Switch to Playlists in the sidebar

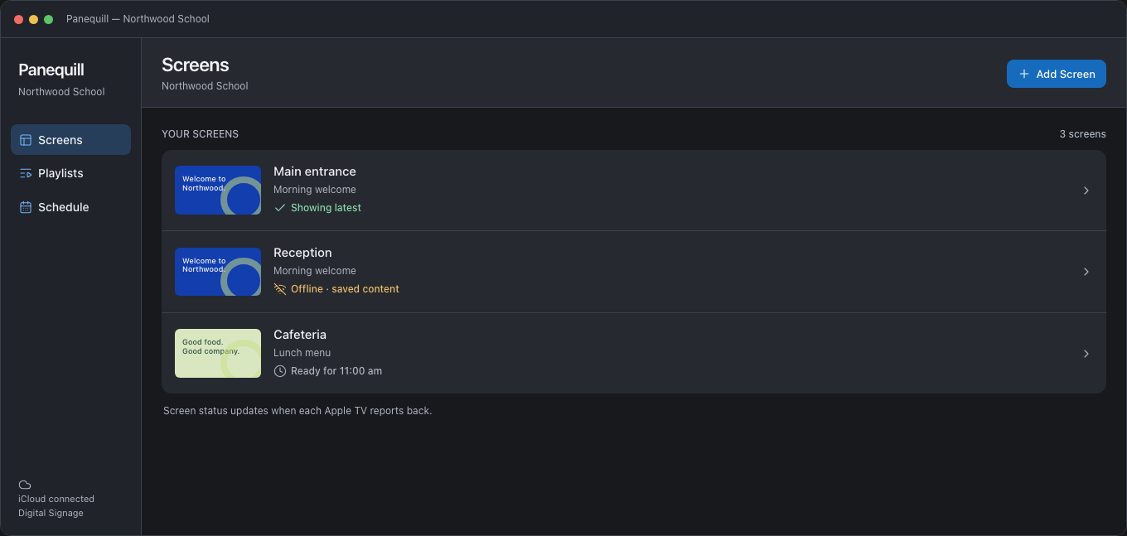click(x=70, y=173)
